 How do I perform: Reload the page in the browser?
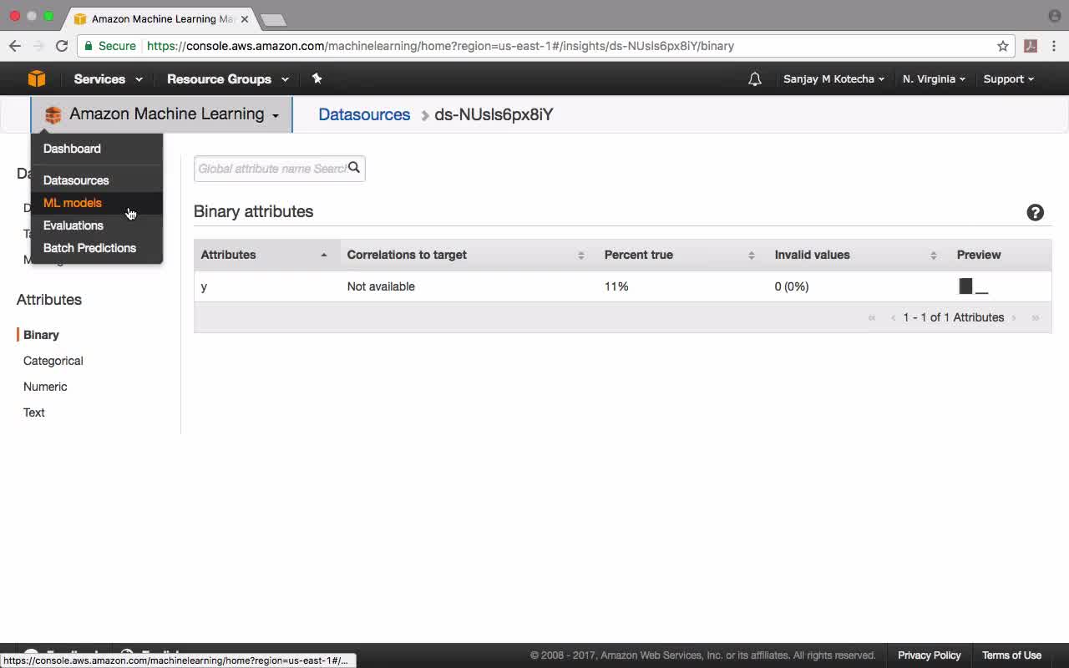point(62,46)
